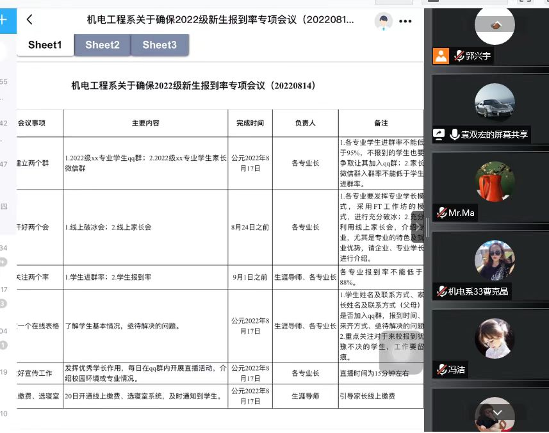This screenshot has height=433, width=549.
Task: Click the screen sharing icon for 袁双宏
Action: (439, 134)
